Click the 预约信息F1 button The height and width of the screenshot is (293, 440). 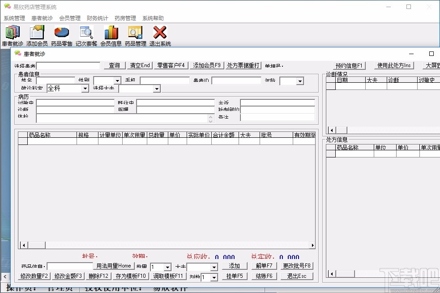[x=349, y=65]
